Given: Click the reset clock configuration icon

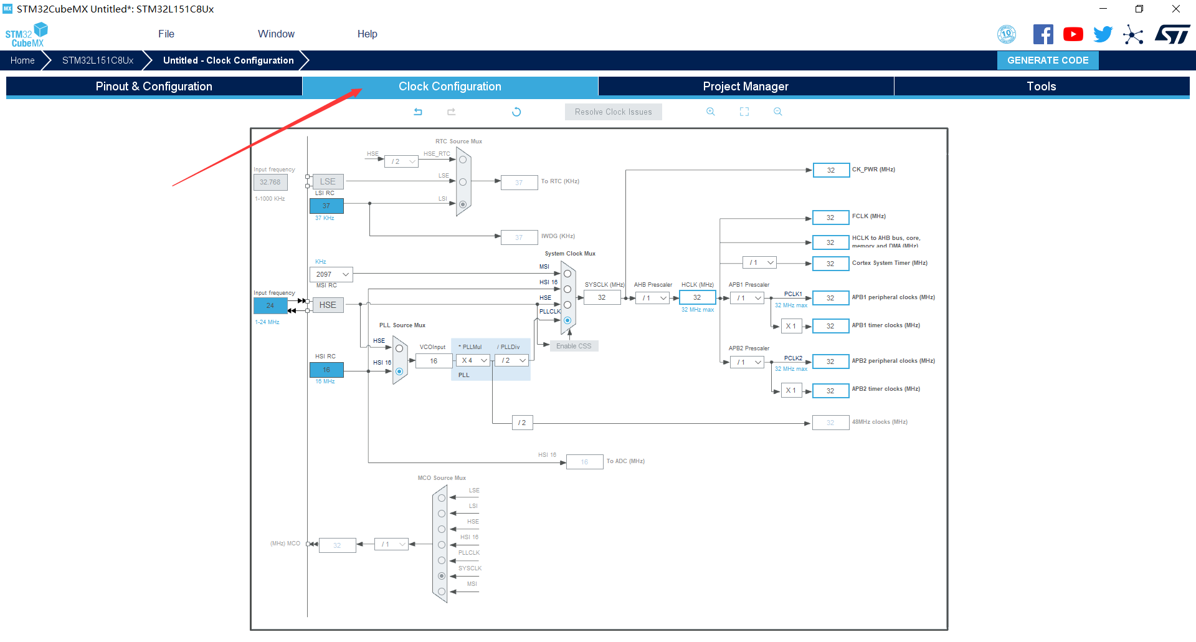Looking at the screenshot, I should pyautogui.click(x=516, y=112).
